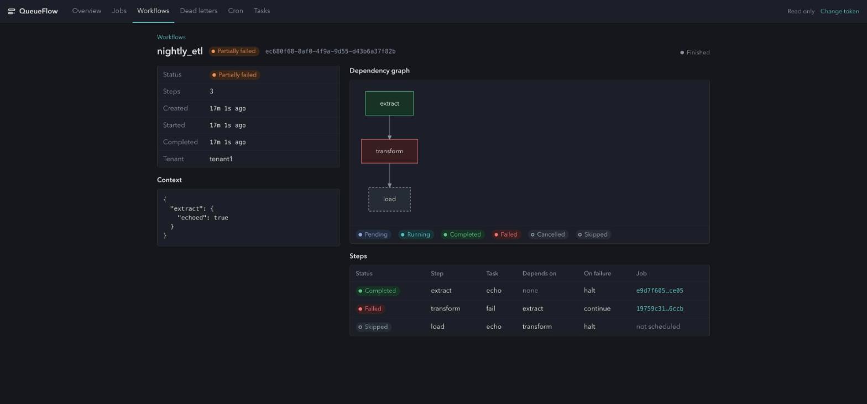This screenshot has height=404, width=867.
Task: Click the 'none' depends-on cell
Action: point(530,291)
